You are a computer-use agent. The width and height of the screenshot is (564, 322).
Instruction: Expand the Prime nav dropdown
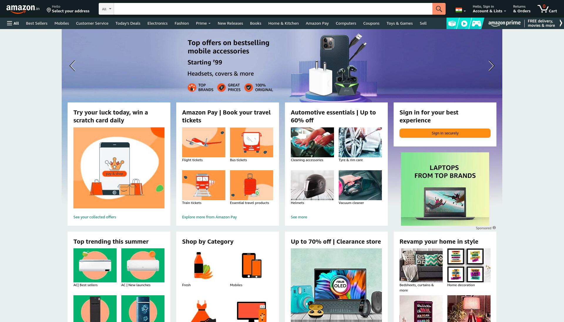[203, 23]
